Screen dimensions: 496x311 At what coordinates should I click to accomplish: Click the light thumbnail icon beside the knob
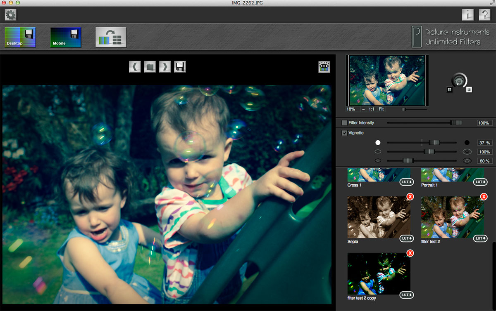(x=469, y=90)
